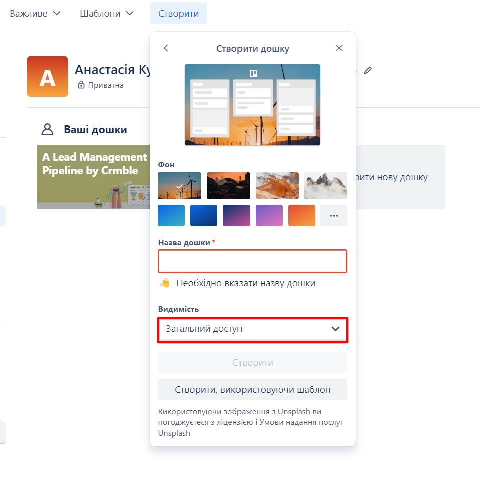
Task: Click Створити in the top navigation bar
Action: point(178,13)
